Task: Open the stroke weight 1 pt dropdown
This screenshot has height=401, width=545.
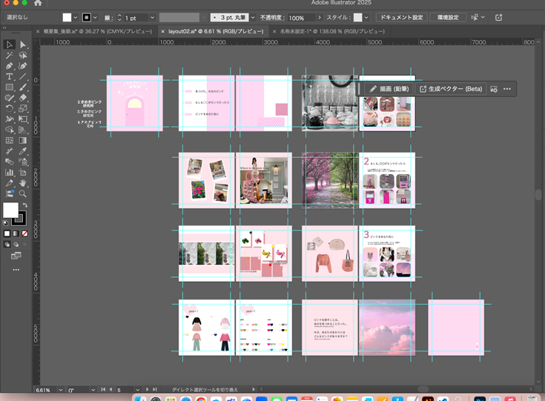Action: pyautogui.click(x=152, y=17)
